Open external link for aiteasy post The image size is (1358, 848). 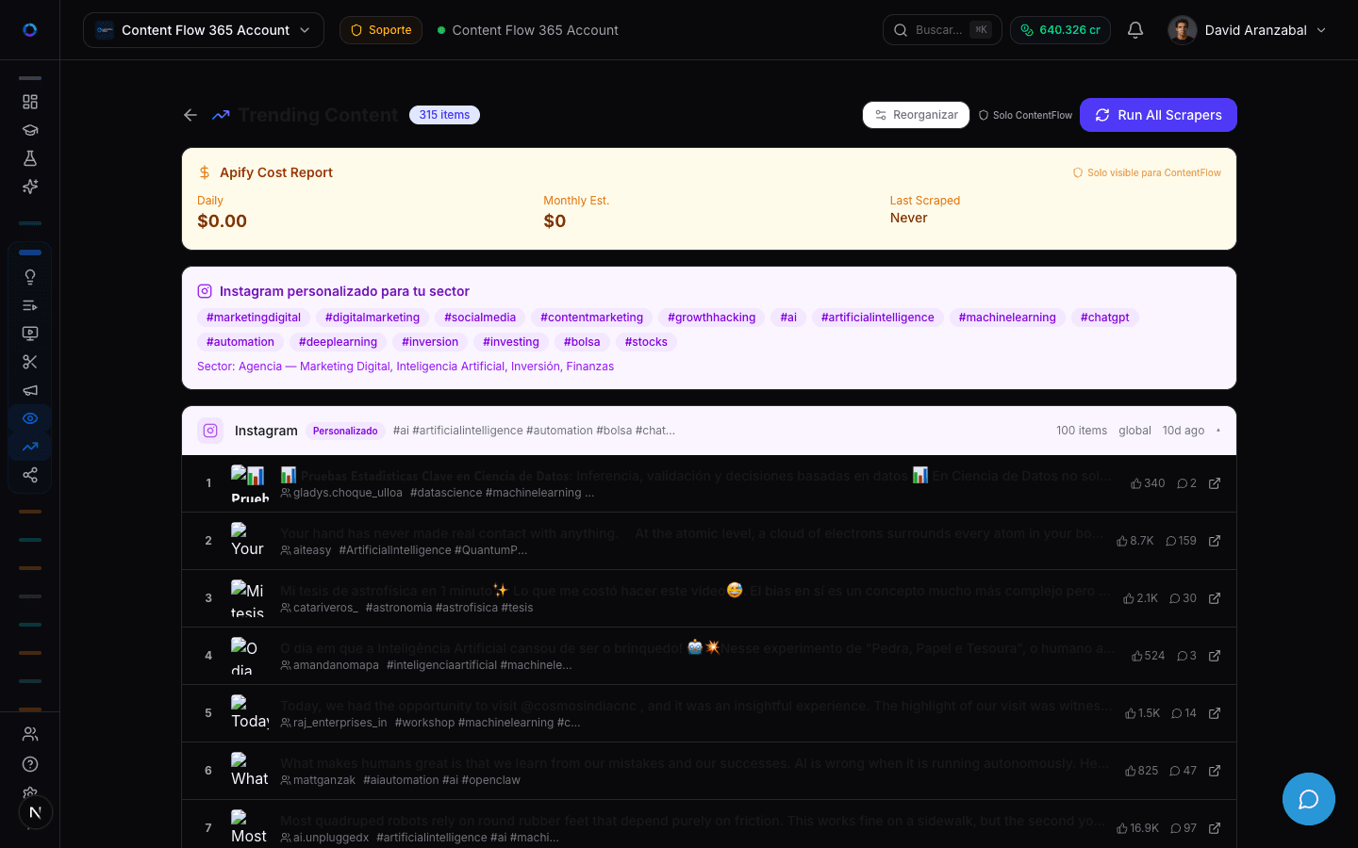pos(1215,541)
